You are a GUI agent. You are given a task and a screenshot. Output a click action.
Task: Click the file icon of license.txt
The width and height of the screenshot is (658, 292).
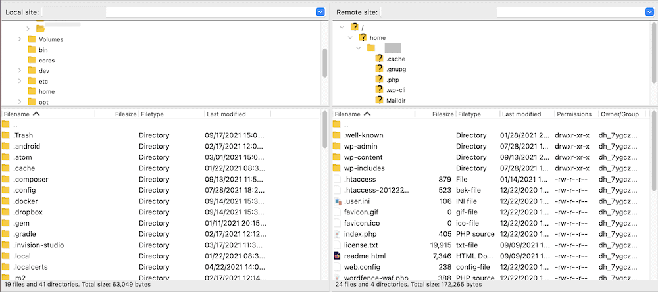[x=336, y=245]
